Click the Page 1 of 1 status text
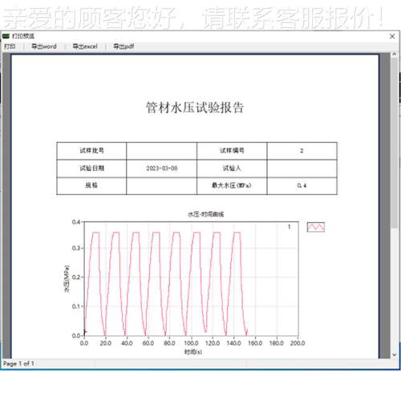This screenshot has height=401, width=401. [x=18, y=363]
